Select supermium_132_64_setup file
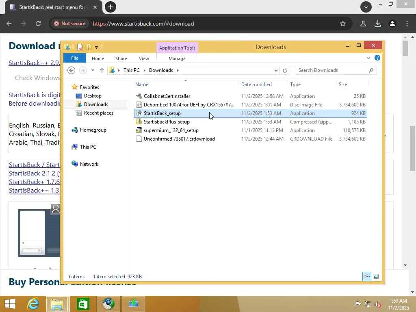Viewport: 416px width, 312px height. click(x=251, y=130)
